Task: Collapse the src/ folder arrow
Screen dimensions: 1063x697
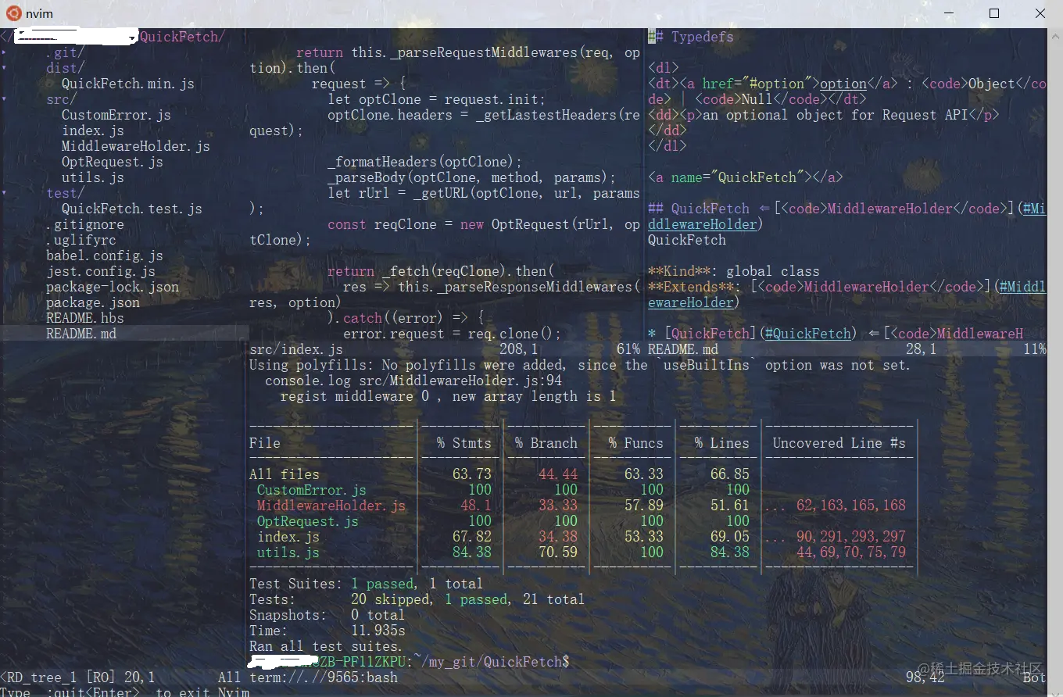Action: click(x=3, y=99)
